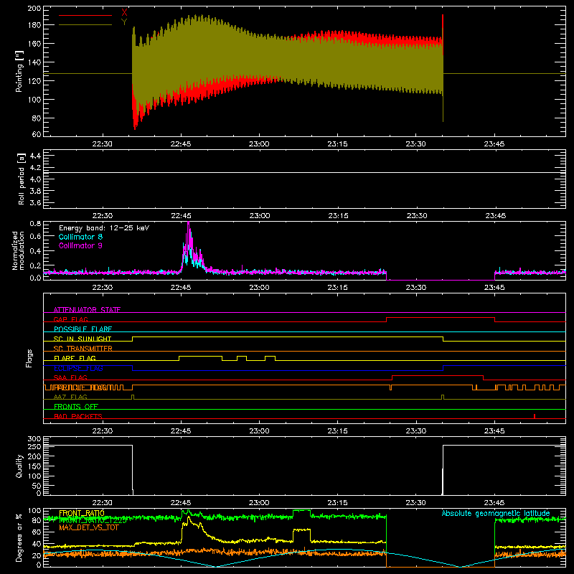Click '23:45' under the Pointing plot
Screen dimensions: 574x574
click(494, 144)
